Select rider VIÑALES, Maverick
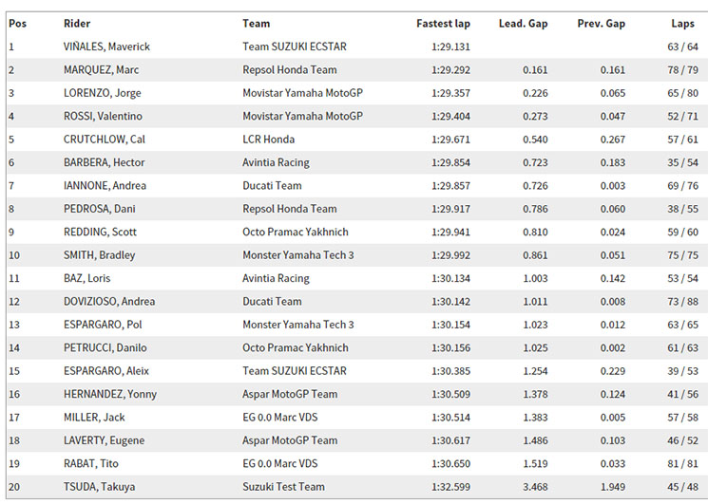 pos(106,47)
